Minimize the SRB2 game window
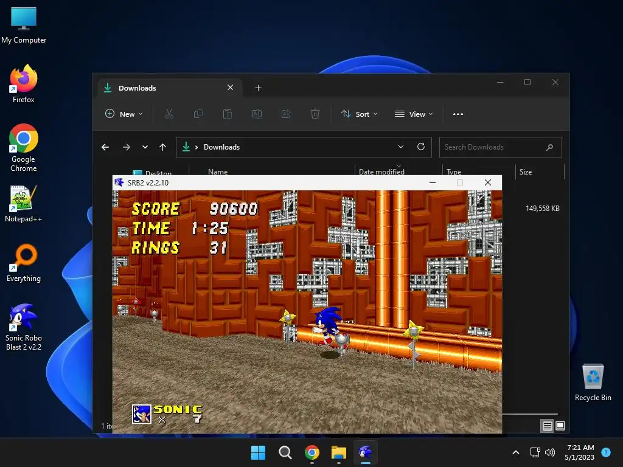Screen dimensions: 623x467 (433, 182)
